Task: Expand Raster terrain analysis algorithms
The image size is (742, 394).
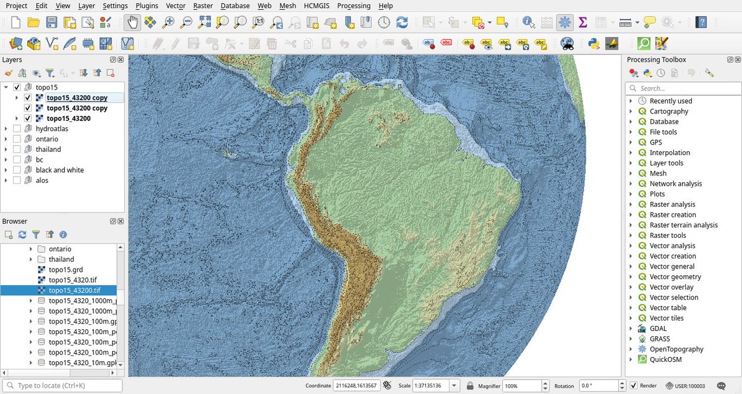Action: click(631, 225)
